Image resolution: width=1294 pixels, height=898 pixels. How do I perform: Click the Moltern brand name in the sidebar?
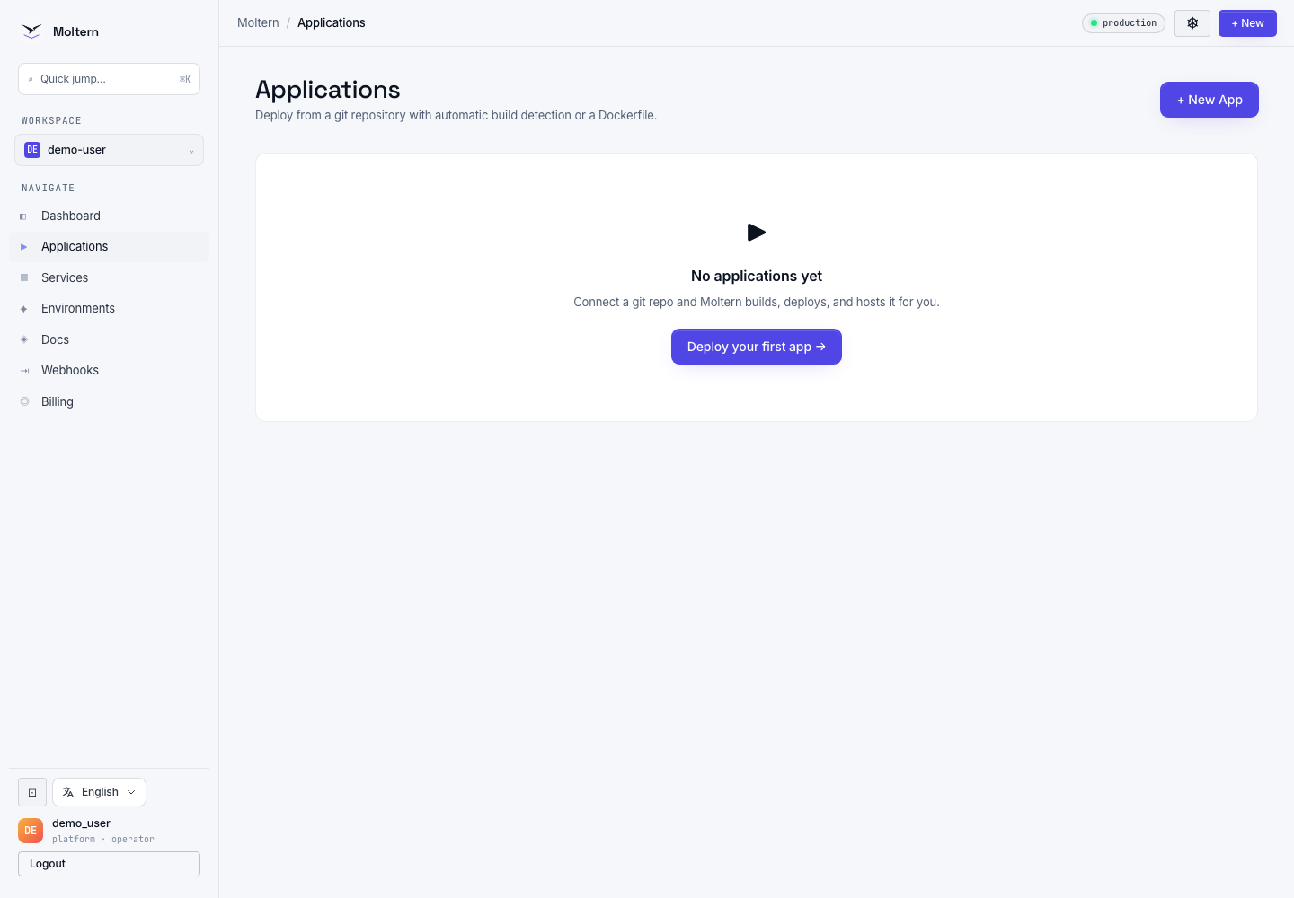click(x=75, y=31)
